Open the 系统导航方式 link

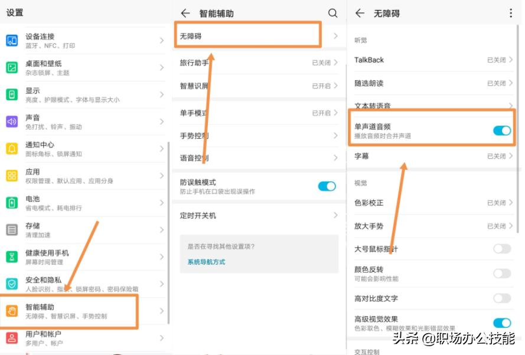[x=207, y=261]
